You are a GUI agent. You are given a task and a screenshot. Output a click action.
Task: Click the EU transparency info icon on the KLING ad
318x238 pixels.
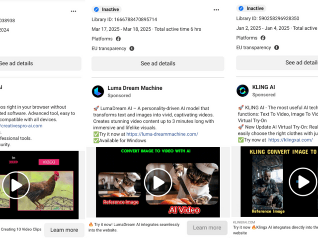(277, 48)
